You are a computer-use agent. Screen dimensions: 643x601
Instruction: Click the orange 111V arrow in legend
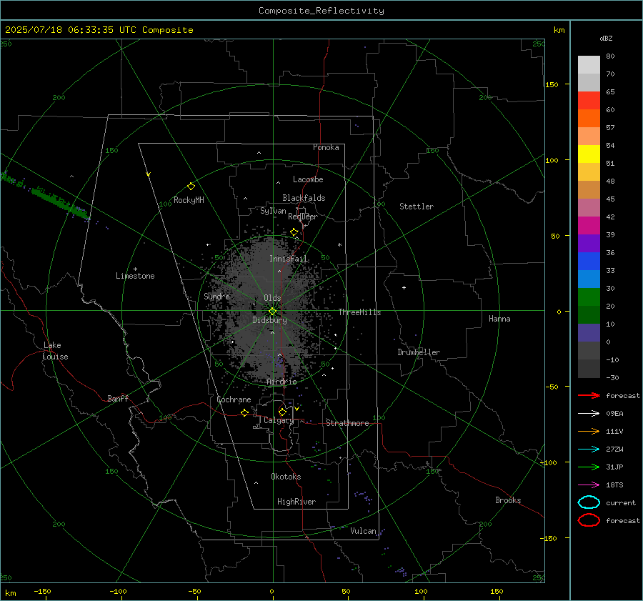[589, 431]
